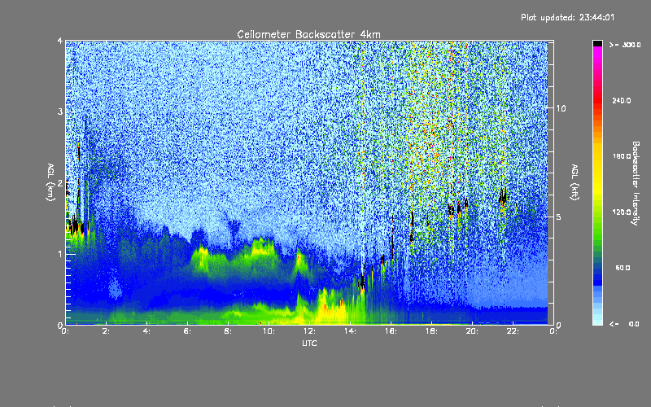Select the '22:' UTC tick label
The image size is (651, 407).
coord(513,331)
